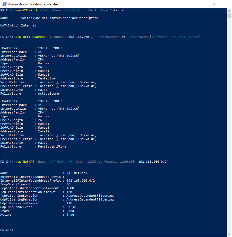Image resolution: width=232 pixels, height=237 pixels.
Task: Click the PolicyStore value ActiveStore
Action: [x=48, y=94]
